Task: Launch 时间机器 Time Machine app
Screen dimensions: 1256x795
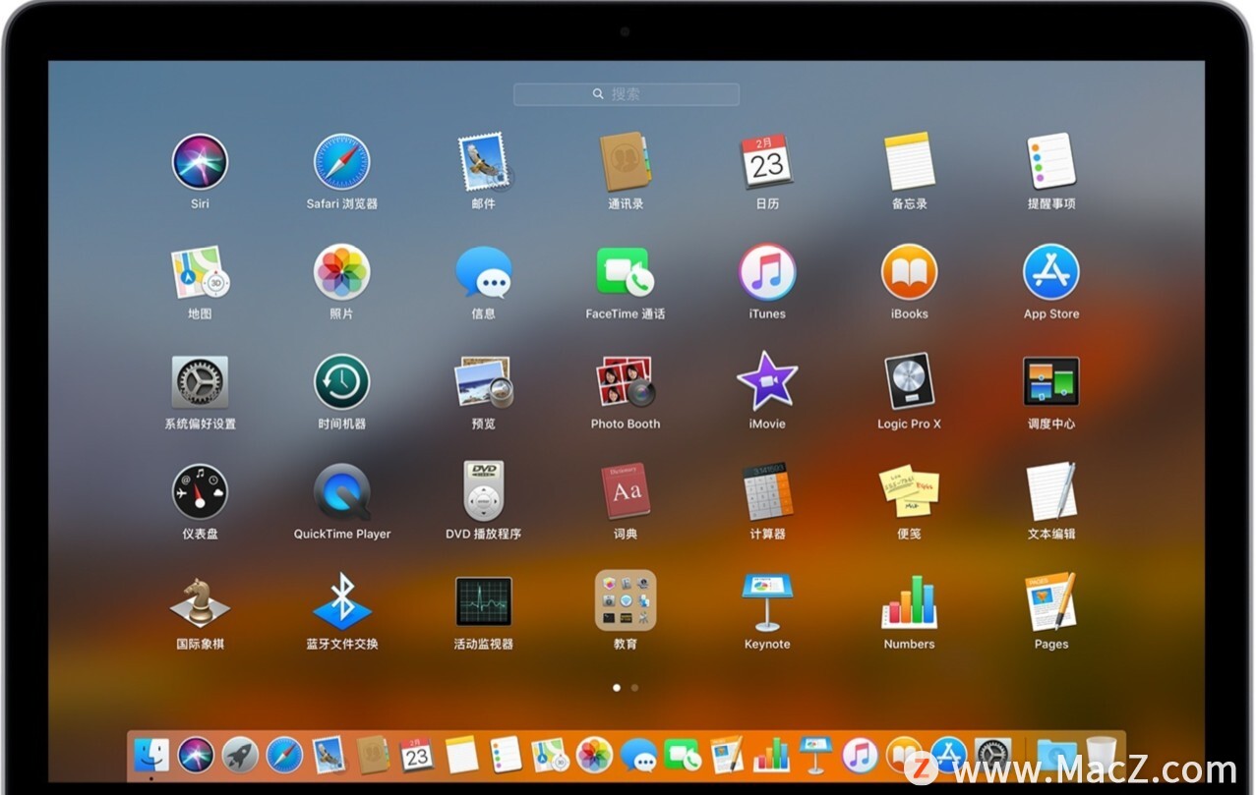Action: (x=341, y=382)
